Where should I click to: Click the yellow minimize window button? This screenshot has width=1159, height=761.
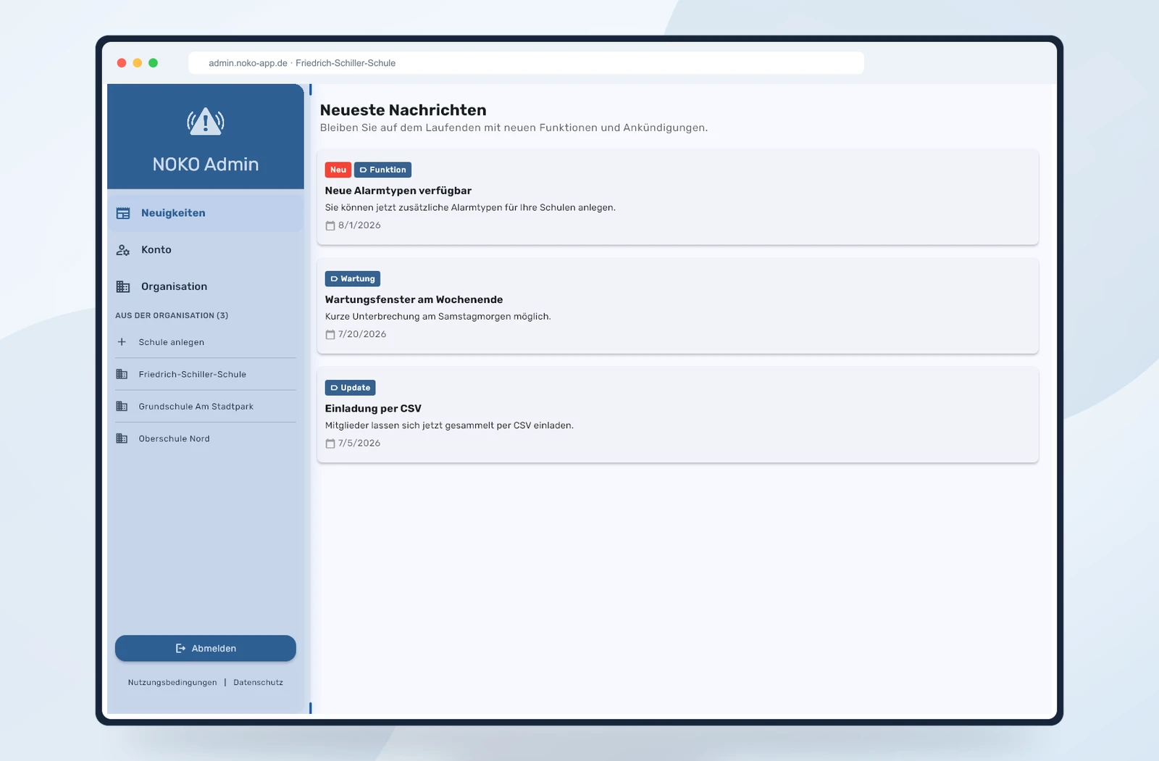[x=138, y=63]
